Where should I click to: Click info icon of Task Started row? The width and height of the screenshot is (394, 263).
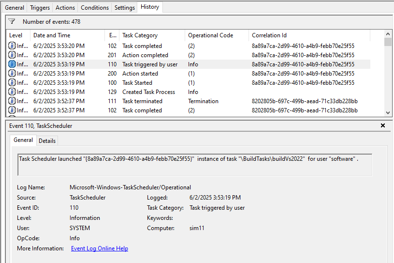[x=12, y=82]
